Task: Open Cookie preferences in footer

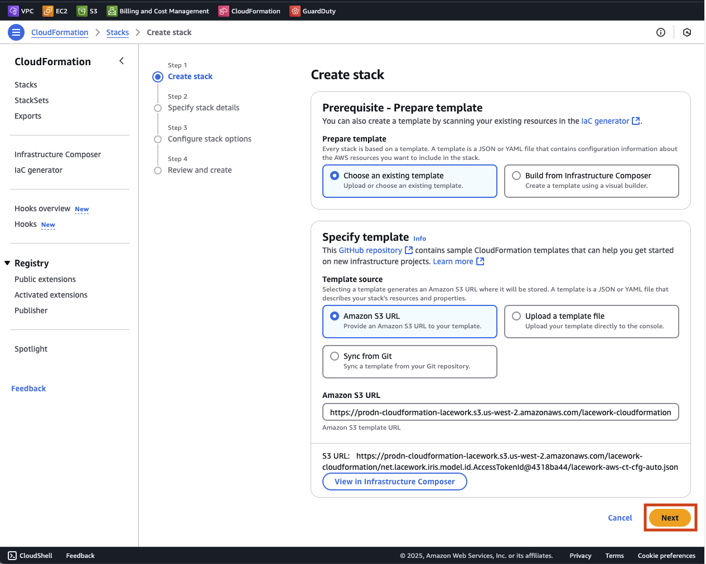Action: (x=666, y=556)
